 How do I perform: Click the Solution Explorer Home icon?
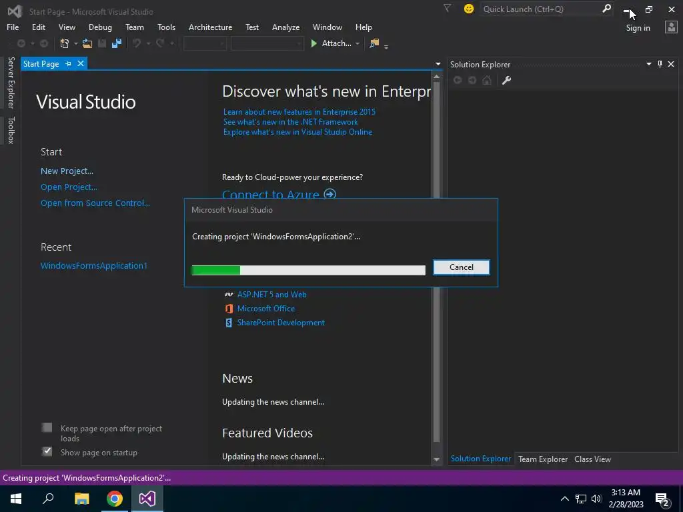(487, 80)
